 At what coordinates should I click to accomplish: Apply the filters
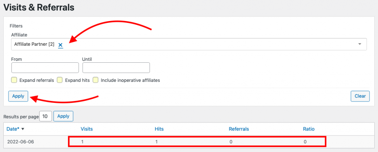click(x=18, y=96)
